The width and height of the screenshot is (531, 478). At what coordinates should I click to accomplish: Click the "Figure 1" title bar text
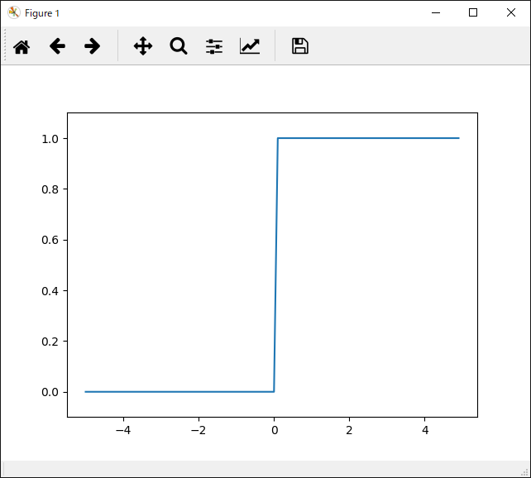[42, 13]
